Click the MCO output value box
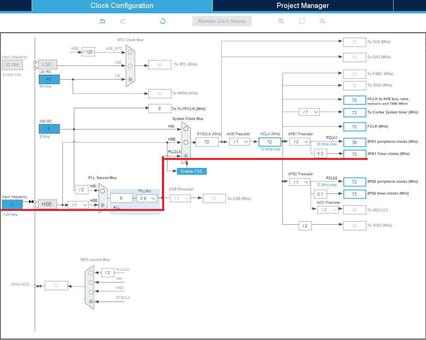Screen dimensions: 426x340 coord(56,286)
